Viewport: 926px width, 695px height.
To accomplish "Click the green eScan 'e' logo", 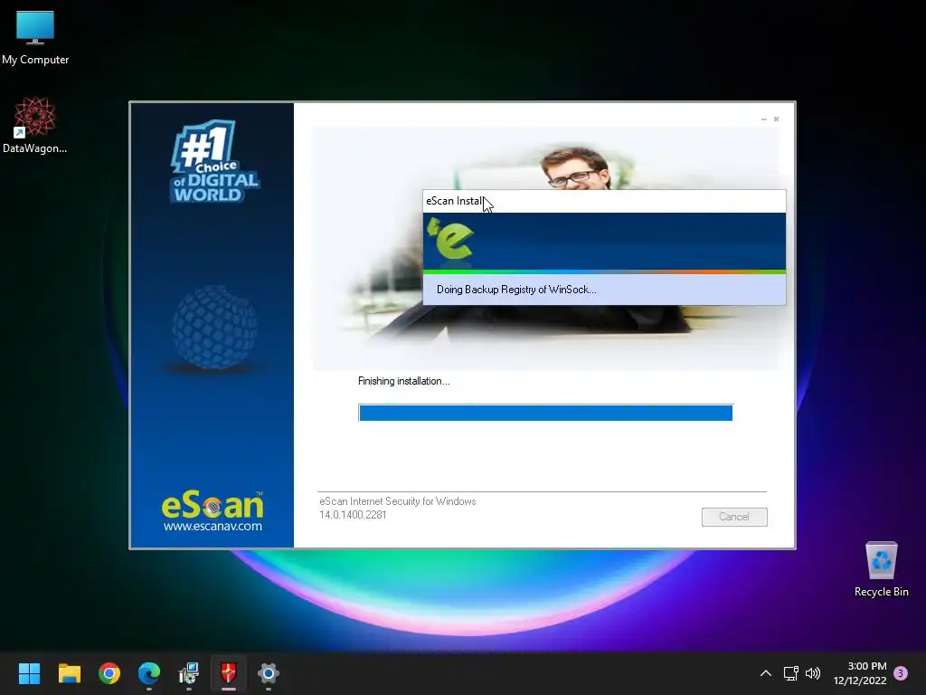I will (x=451, y=239).
